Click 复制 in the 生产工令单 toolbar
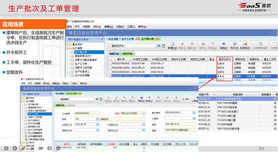 click(x=124, y=99)
